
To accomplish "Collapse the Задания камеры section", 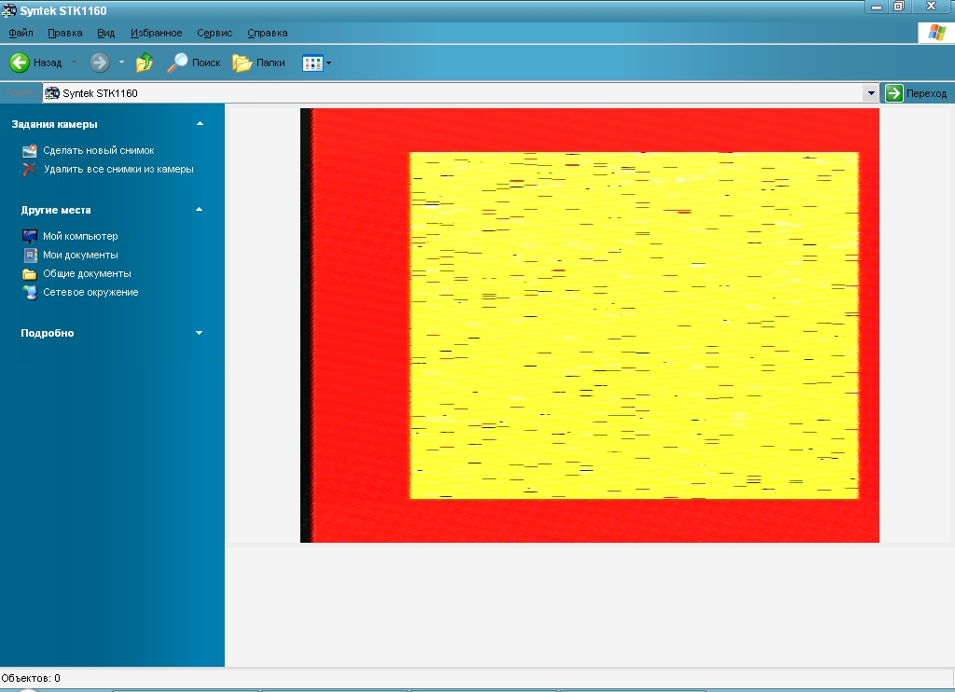I will pyautogui.click(x=199, y=124).
